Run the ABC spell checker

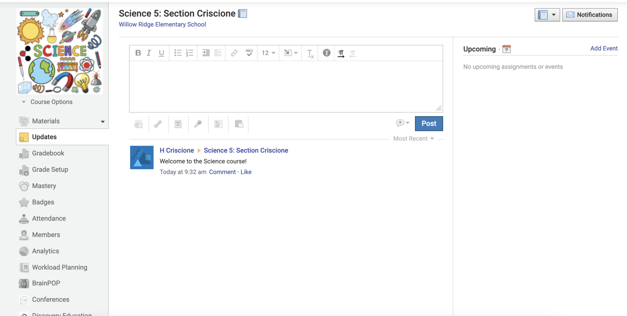tap(249, 53)
